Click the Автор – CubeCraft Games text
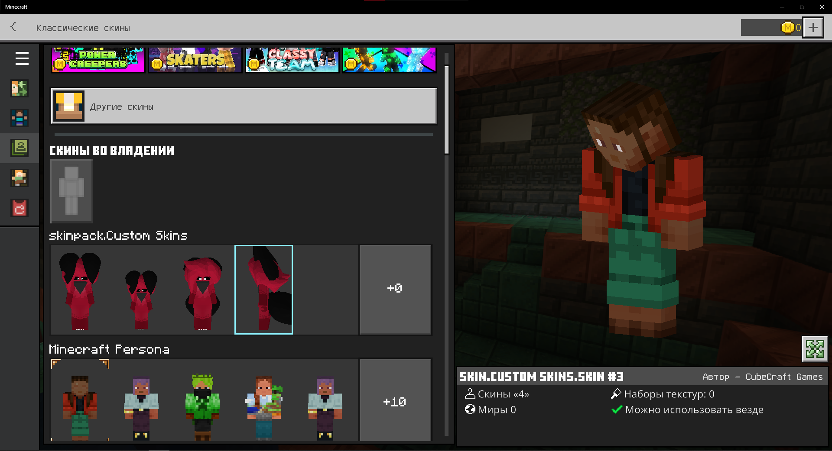Viewport: 832px width, 451px height. 763,377
